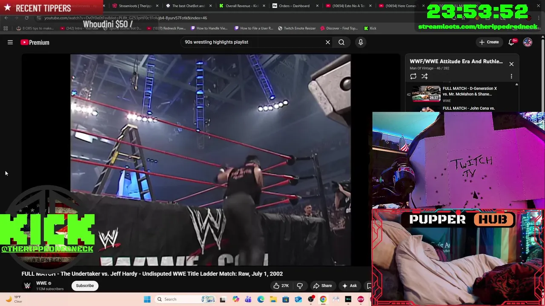Open Outlook from taskbar
The width and height of the screenshot is (545, 306).
tap(298, 299)
